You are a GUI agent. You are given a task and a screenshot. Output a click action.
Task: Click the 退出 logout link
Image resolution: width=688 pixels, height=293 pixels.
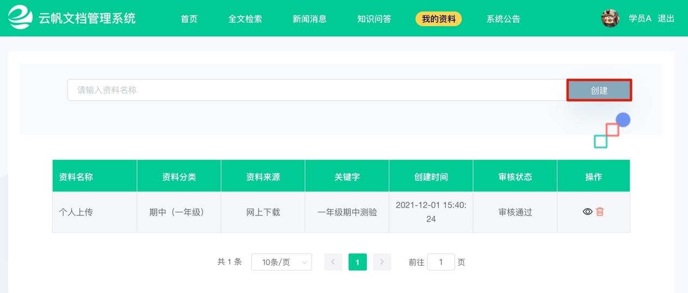click(666, 18)
